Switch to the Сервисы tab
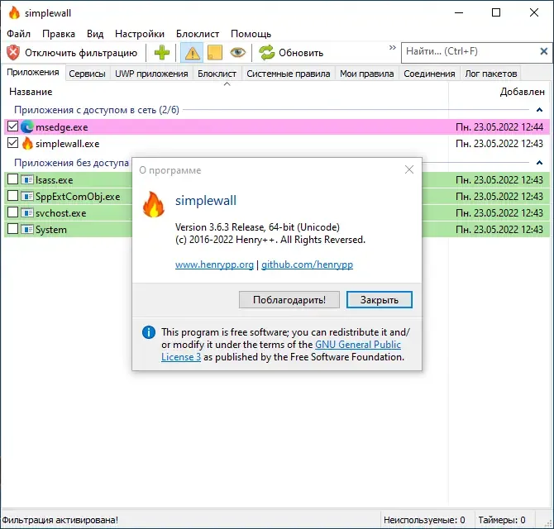 88,74
